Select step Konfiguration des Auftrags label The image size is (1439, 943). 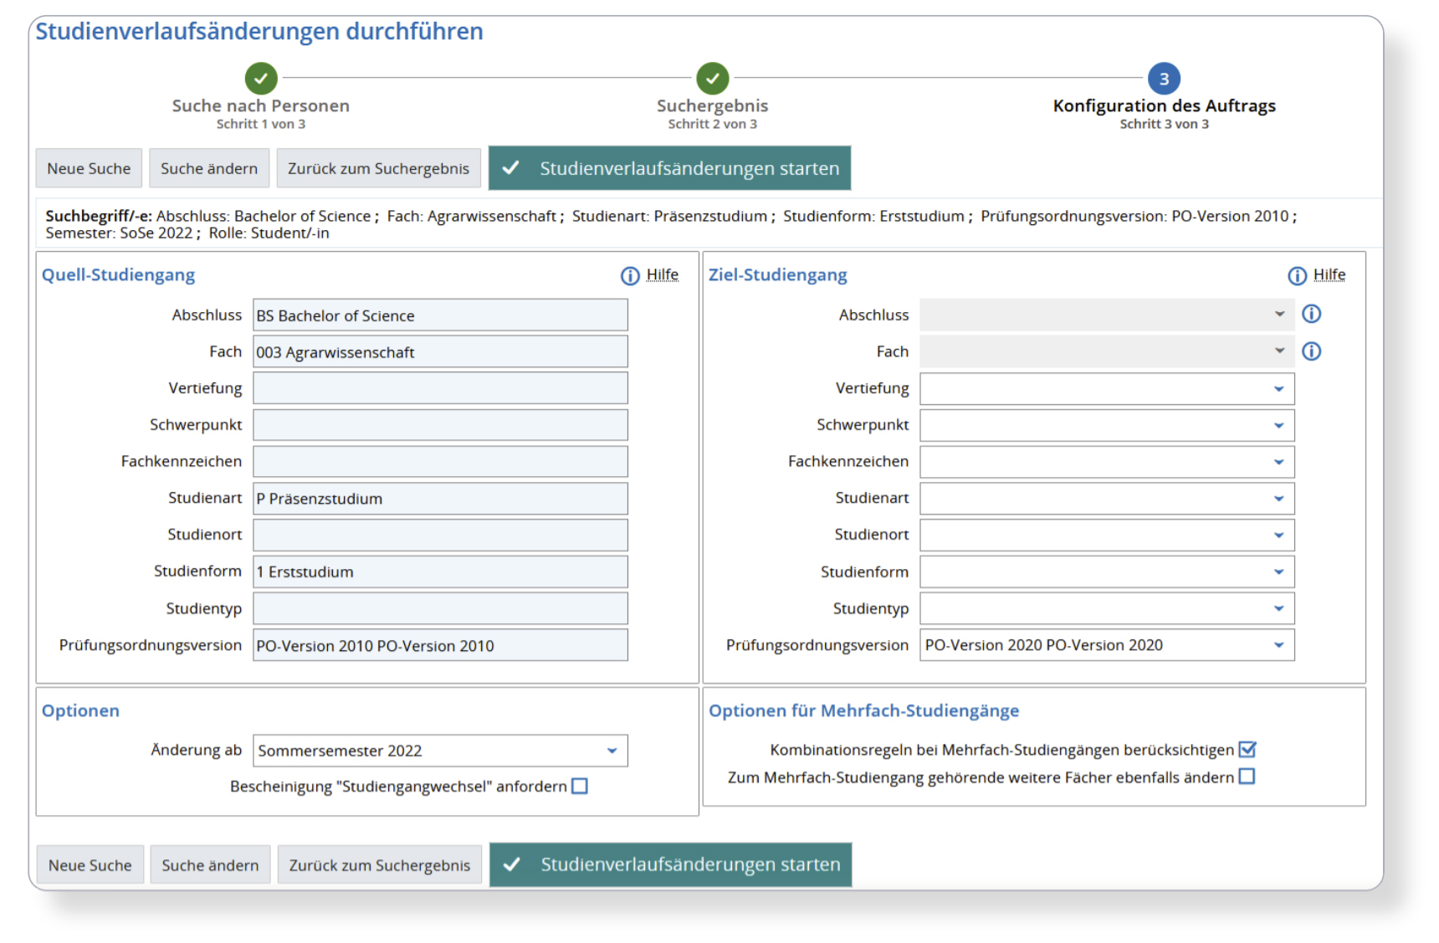coord(1164,106)
